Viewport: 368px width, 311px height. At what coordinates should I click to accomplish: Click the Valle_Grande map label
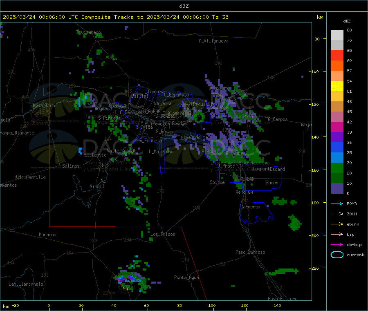(x=121, y=151)
